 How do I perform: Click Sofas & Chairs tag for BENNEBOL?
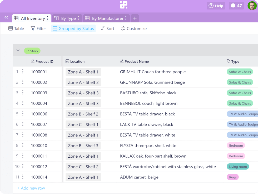click(x=240, y=103)
